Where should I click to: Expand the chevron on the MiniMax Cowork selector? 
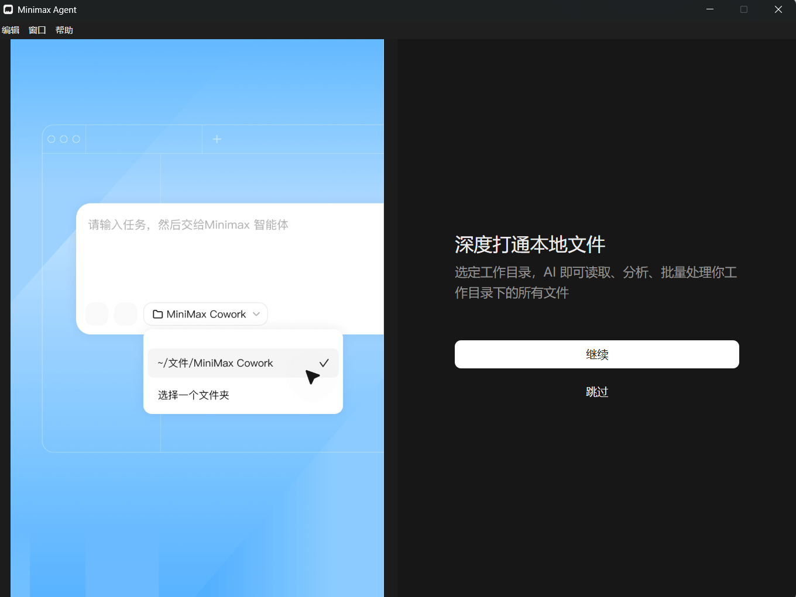[x=256, y=314]
